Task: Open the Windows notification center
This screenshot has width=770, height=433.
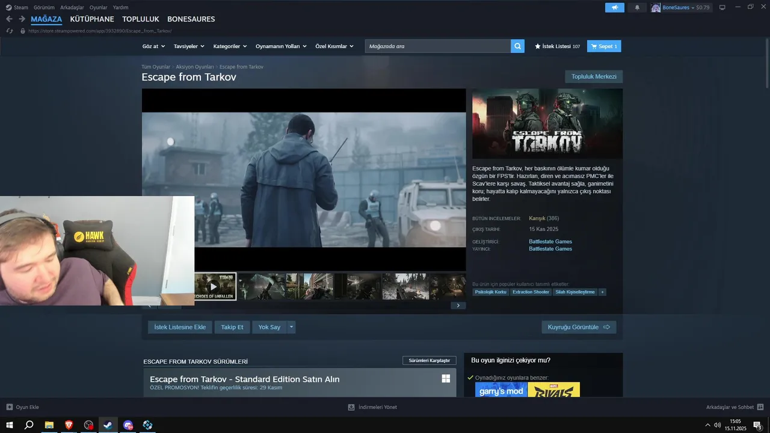Action: tap(758, 425)
